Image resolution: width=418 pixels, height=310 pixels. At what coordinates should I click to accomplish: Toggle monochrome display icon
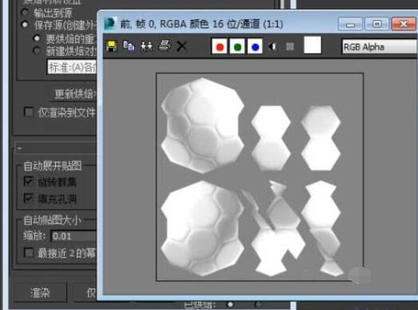click(x=290, y=46)
